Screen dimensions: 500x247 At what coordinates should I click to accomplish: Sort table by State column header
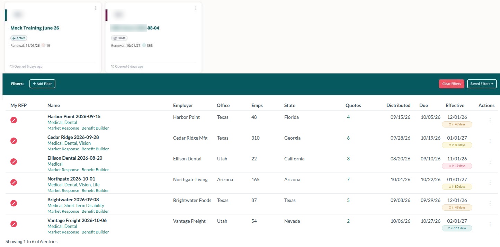pos(290,105)
